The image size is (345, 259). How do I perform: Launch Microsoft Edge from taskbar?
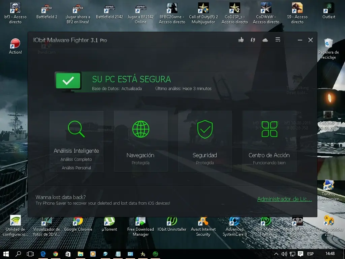click(43, 254)
